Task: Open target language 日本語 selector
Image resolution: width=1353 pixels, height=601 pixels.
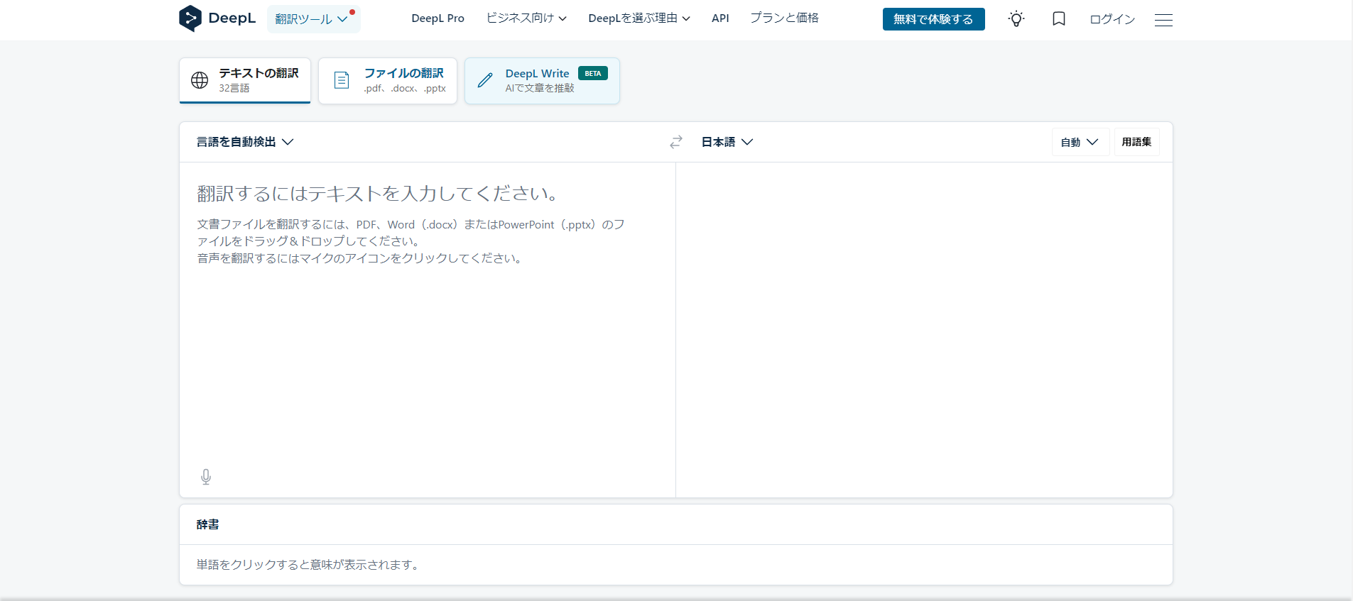Action: (727, 142)
